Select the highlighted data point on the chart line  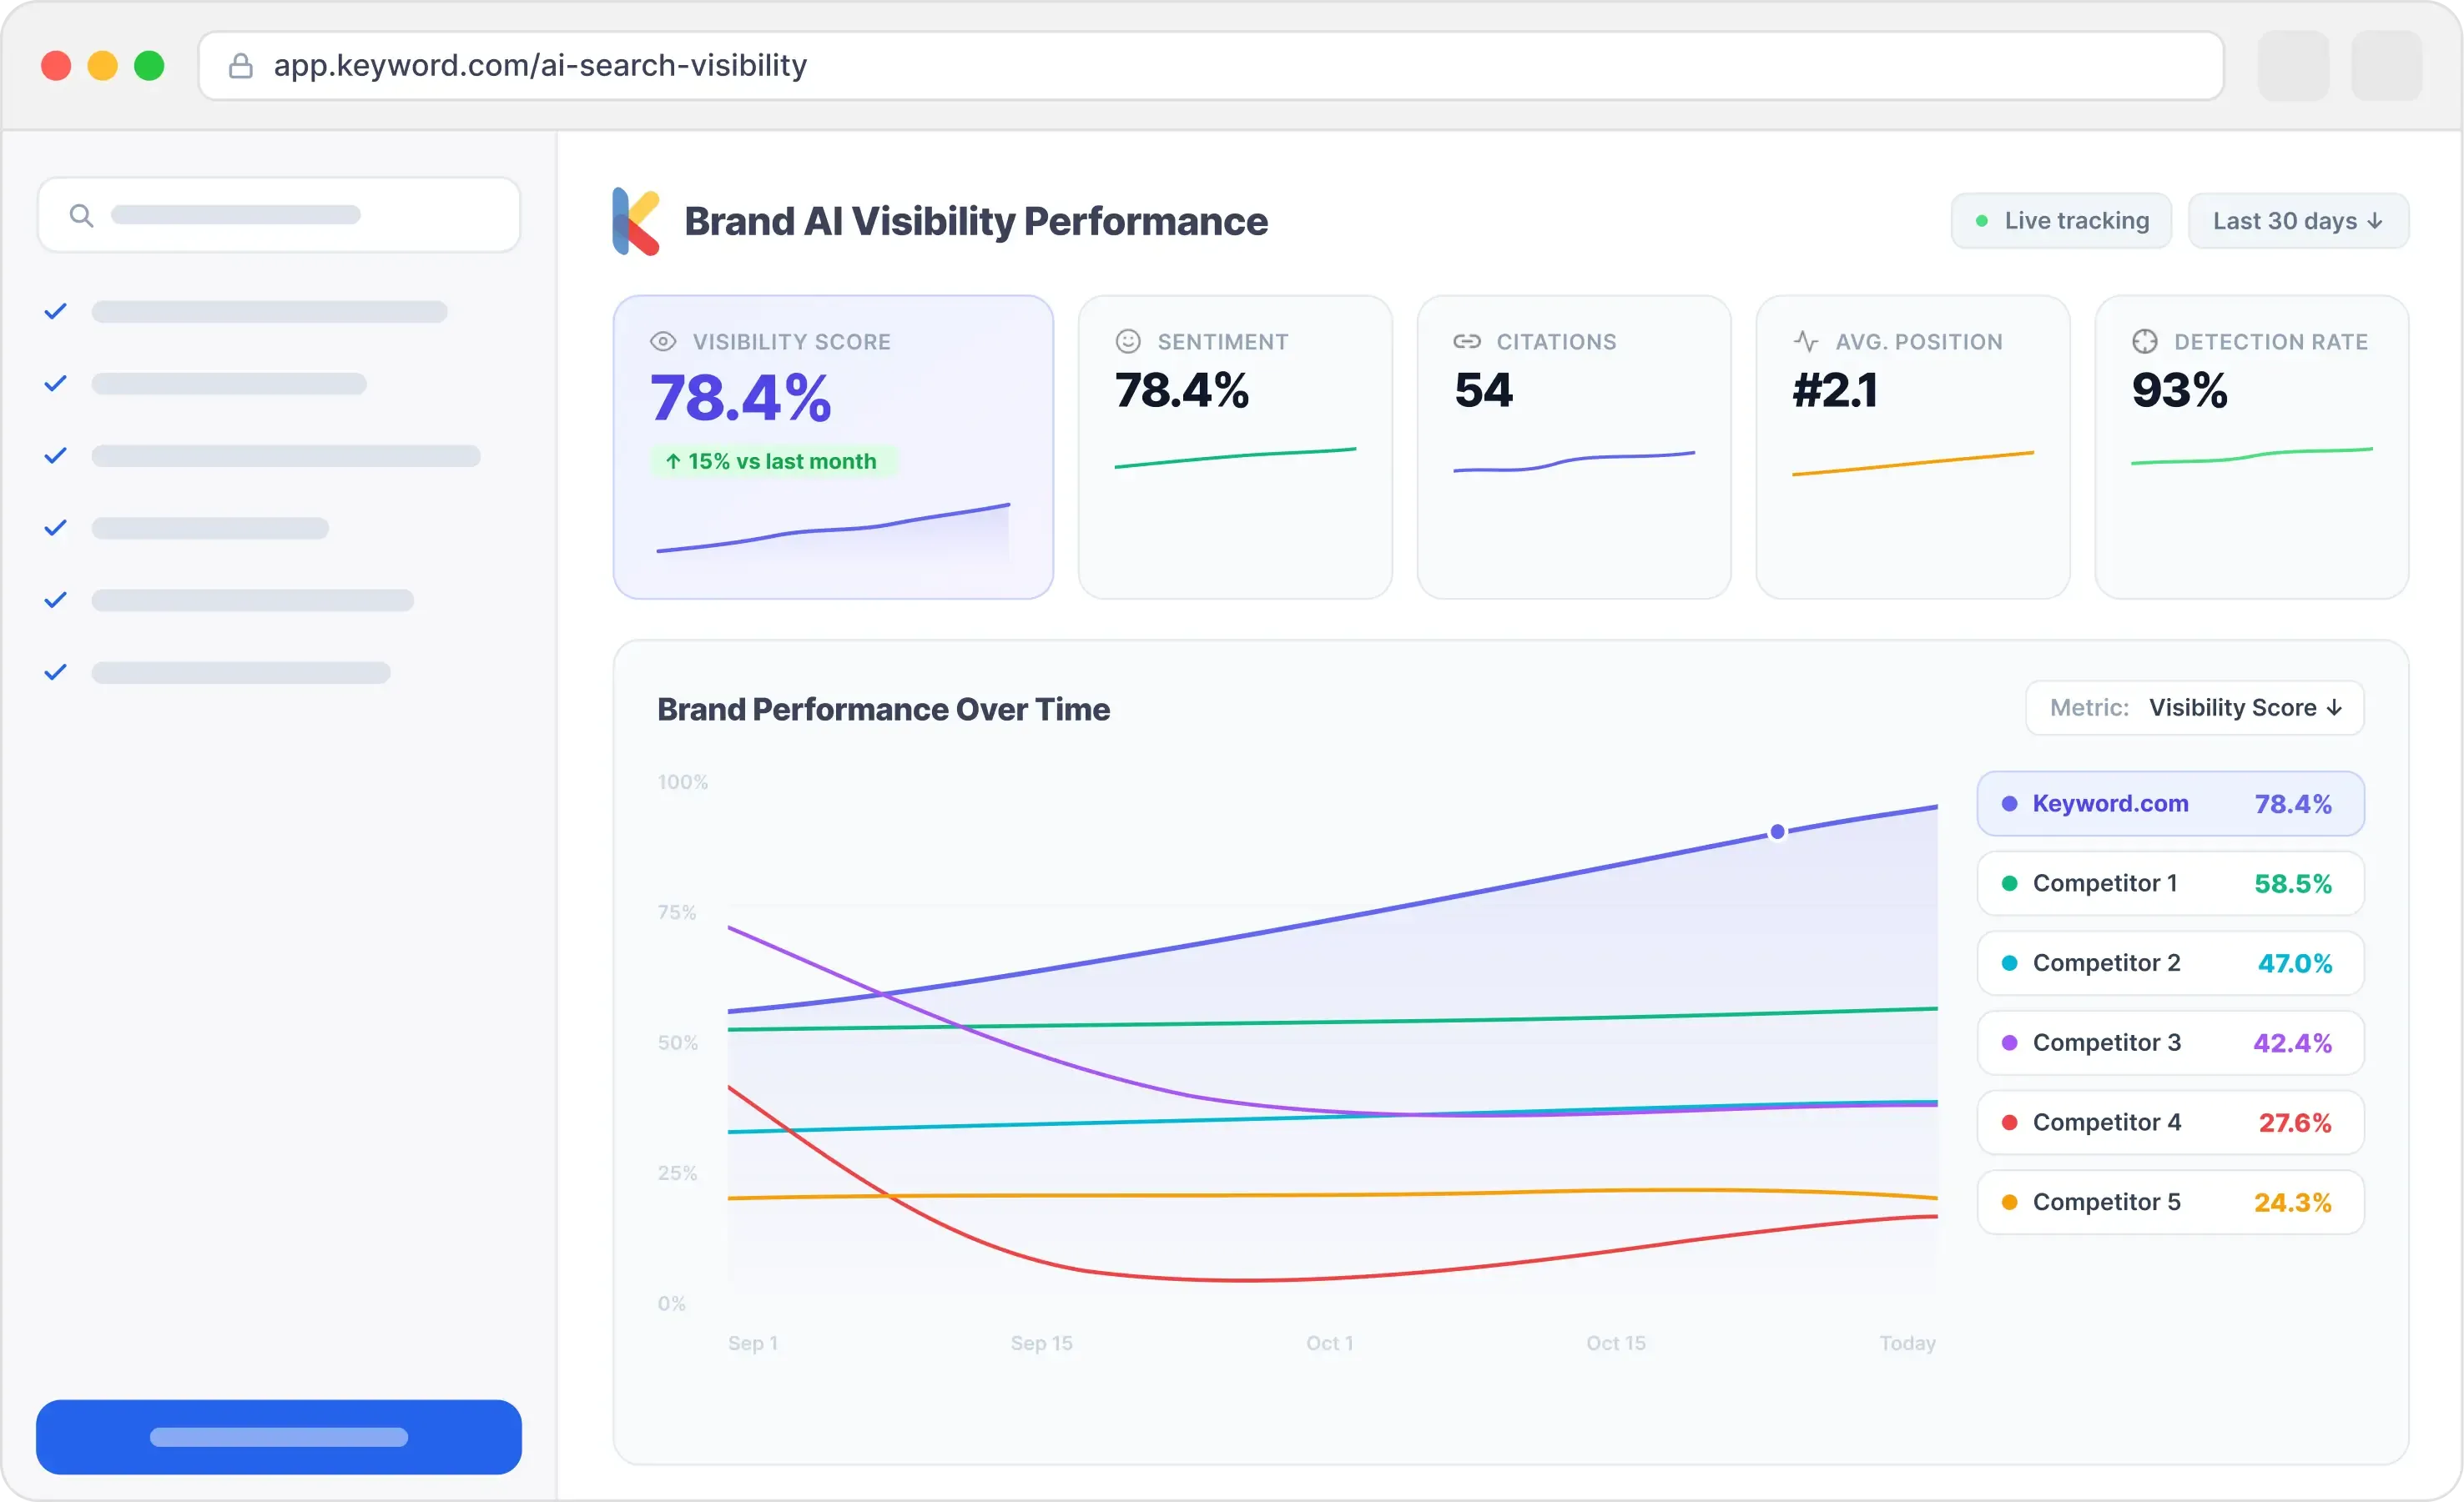[x=1777, y=831]
